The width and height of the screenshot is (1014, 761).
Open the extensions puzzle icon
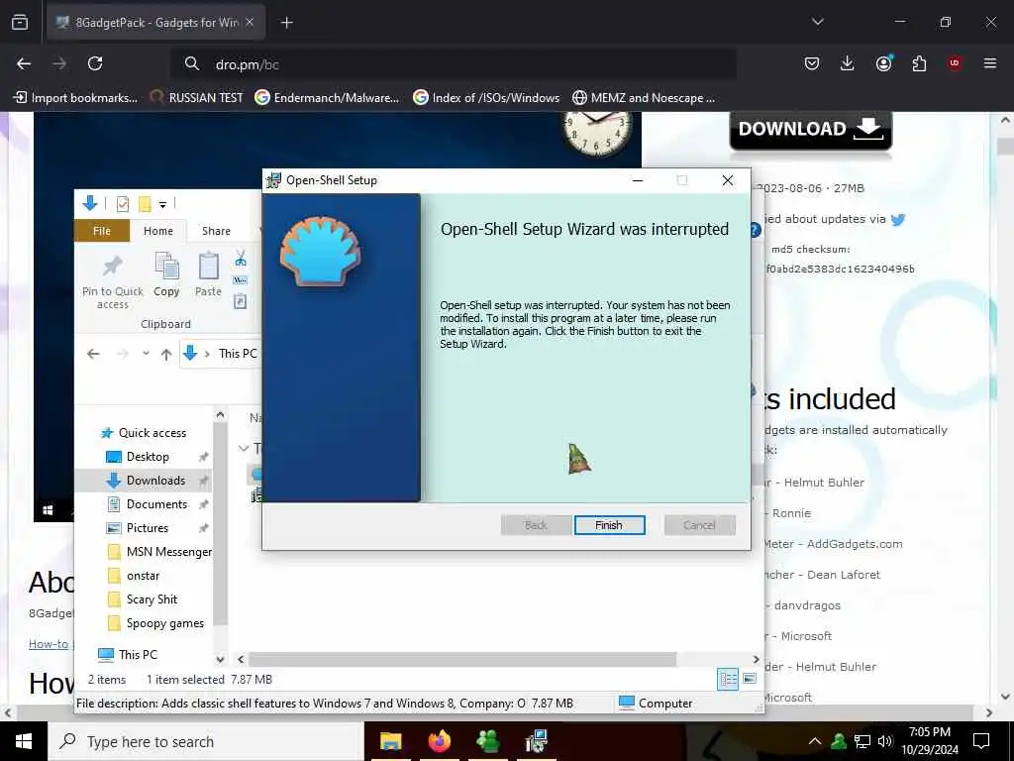pyautogui.click(x=919, y=63)
